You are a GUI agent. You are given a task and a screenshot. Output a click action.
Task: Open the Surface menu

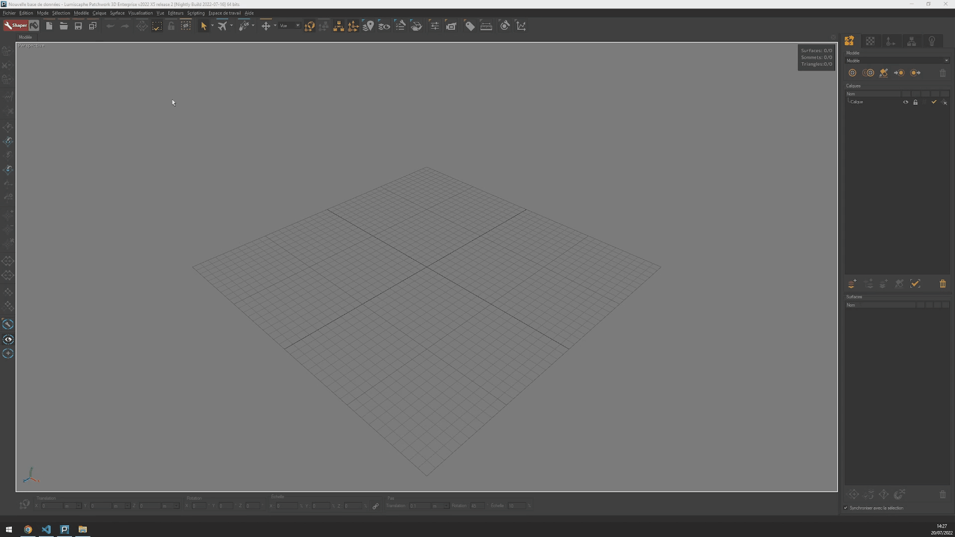click(x=117, y=13)
